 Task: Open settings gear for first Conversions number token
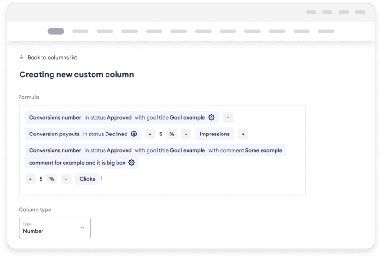pos(212,117)
